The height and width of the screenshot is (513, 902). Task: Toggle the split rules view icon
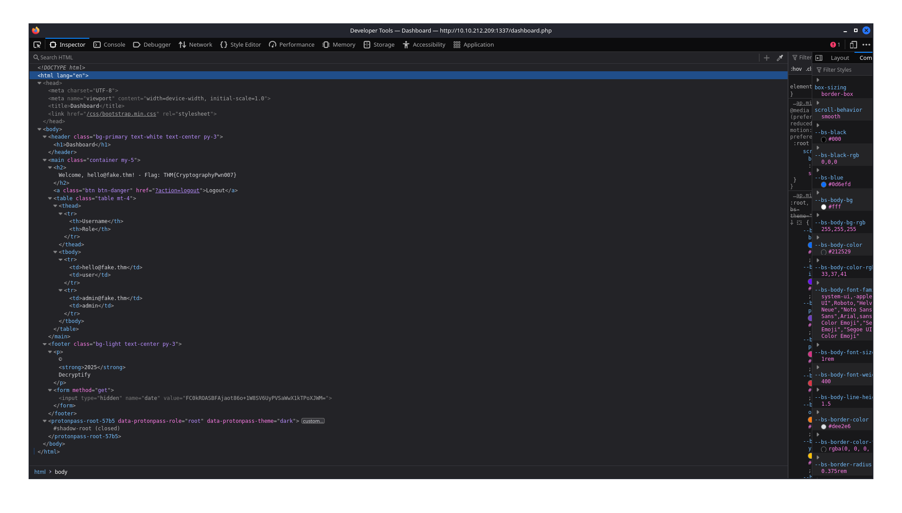[819, 58]
